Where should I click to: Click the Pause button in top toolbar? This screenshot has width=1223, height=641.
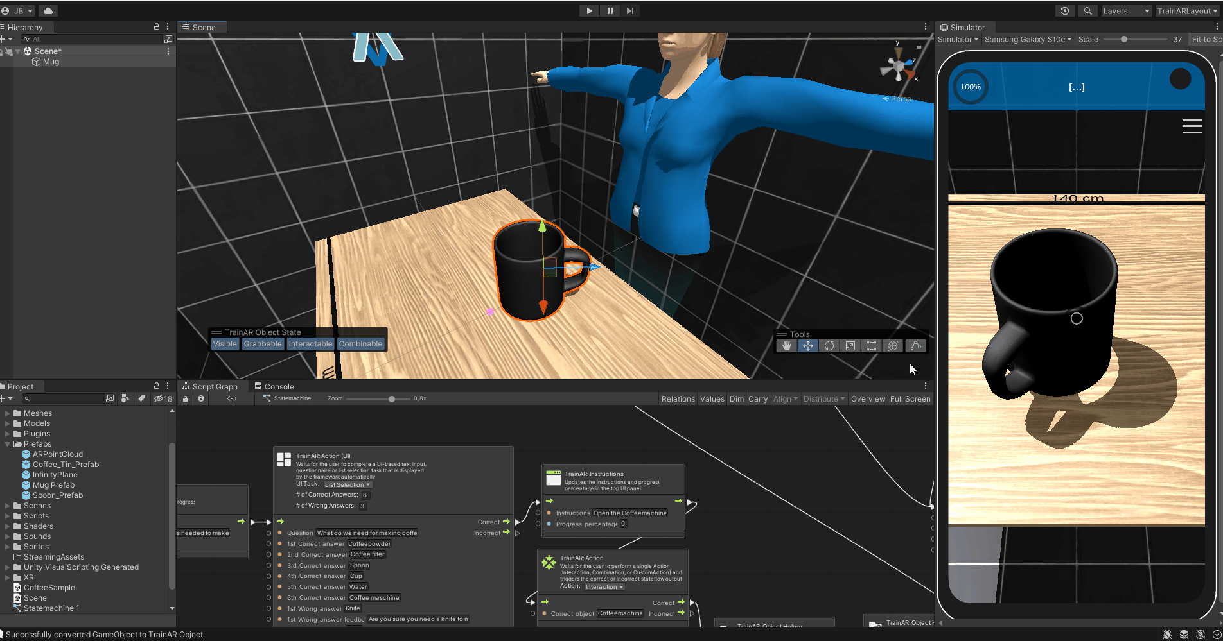610,11
